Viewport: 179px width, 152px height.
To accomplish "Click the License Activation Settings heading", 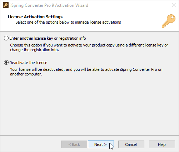I will click(x=35, y=17).
